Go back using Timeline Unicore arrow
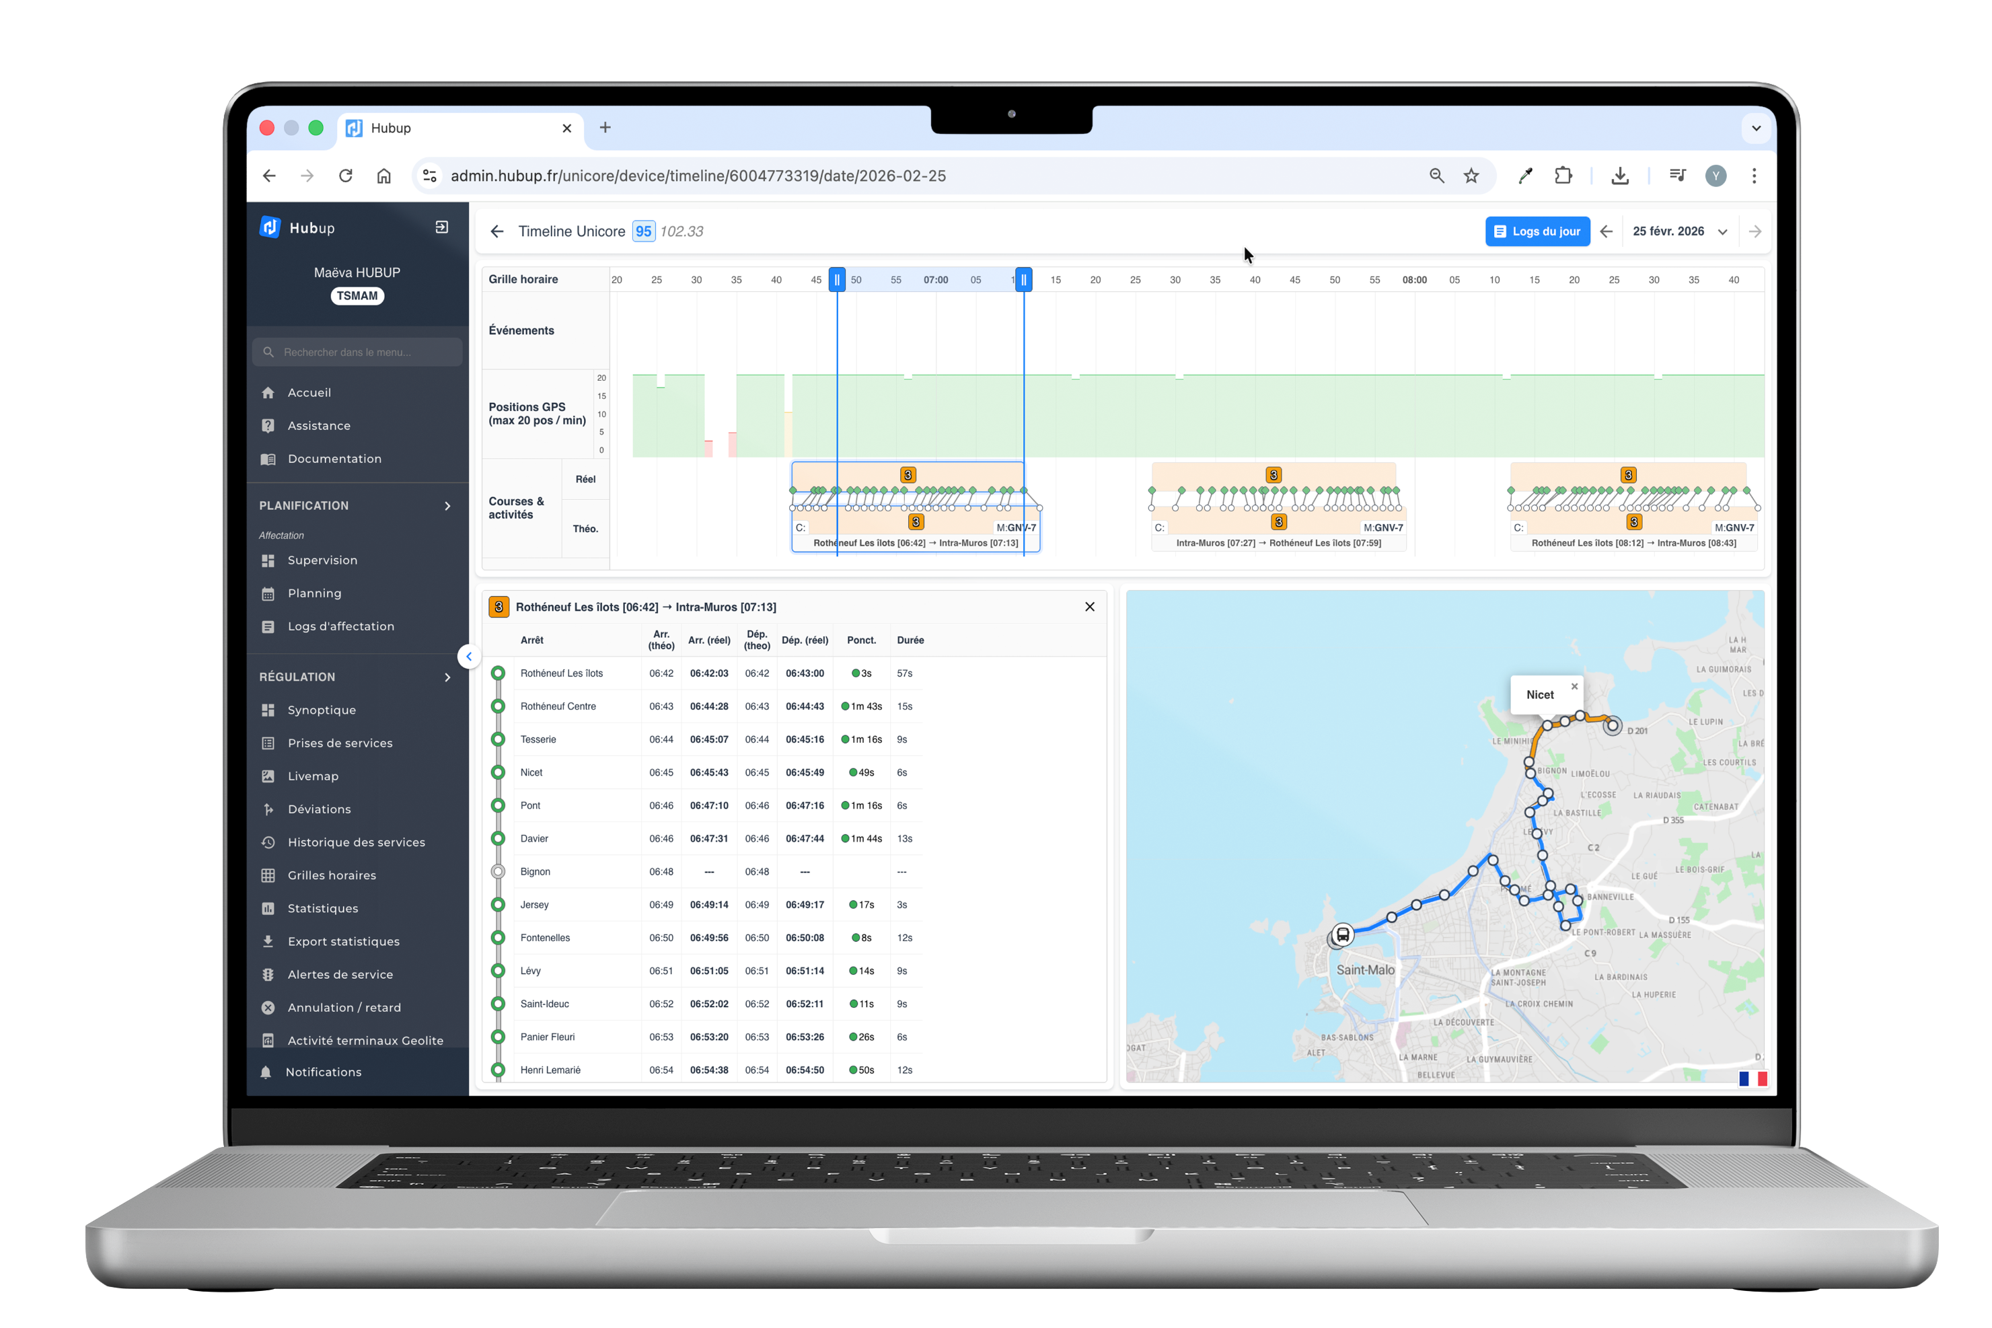The height and width of the screenshot is (1328, 1992). click(x=497, y=231)
